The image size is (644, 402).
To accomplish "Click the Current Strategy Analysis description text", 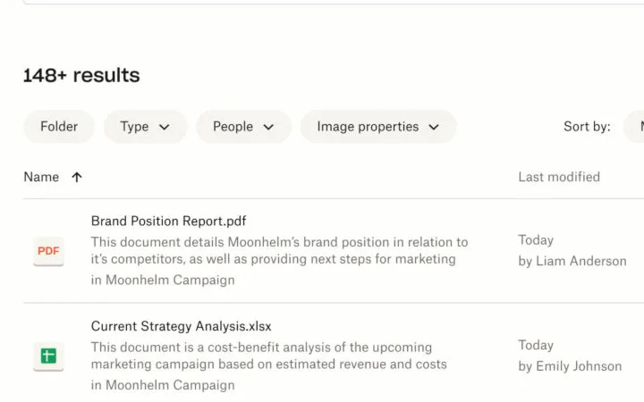I will [268, 356].
